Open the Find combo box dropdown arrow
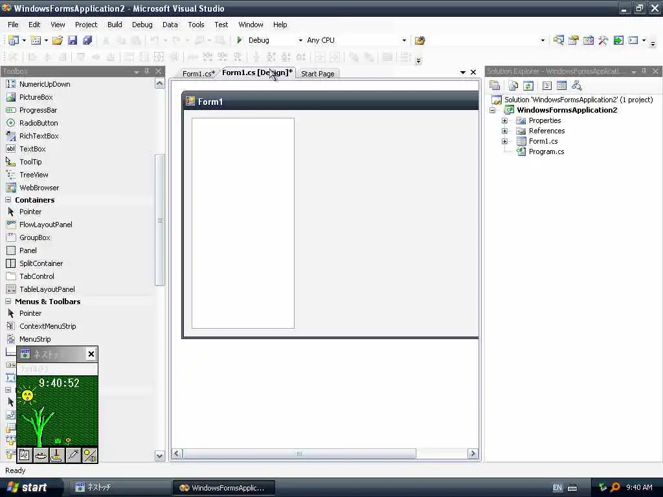 [543, 40]
